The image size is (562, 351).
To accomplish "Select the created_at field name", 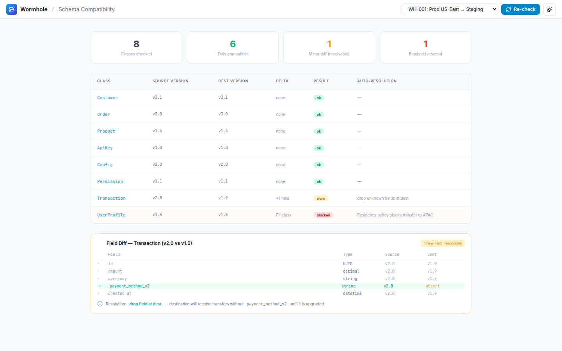I will 120,293.
